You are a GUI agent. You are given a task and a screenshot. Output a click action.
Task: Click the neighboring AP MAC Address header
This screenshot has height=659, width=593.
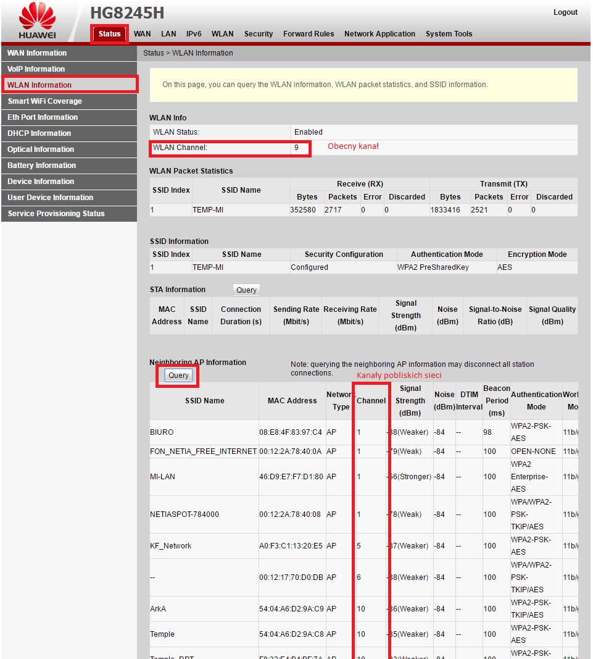tap(292, 401)
